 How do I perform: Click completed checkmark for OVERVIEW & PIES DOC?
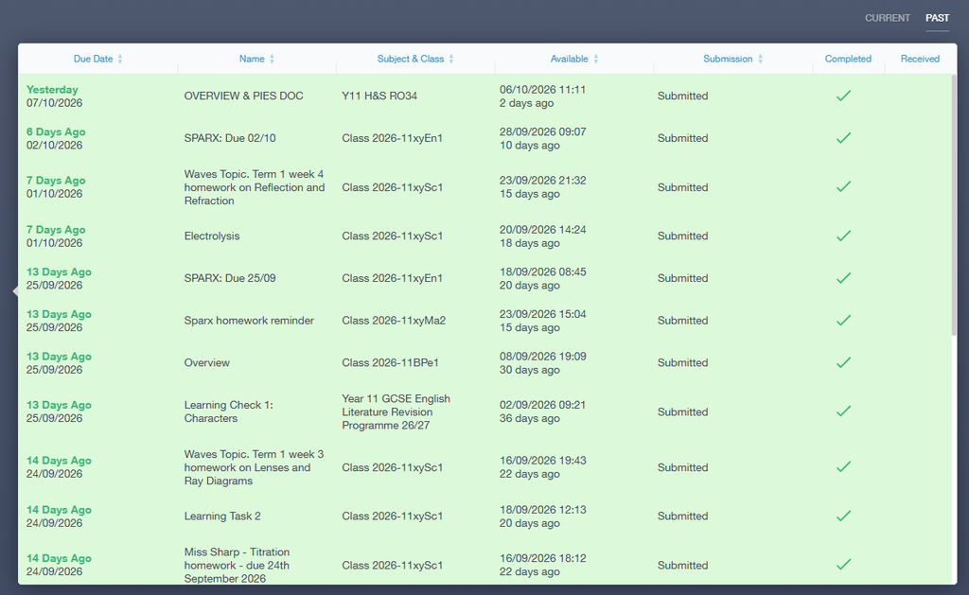click(x=843, y=96)
